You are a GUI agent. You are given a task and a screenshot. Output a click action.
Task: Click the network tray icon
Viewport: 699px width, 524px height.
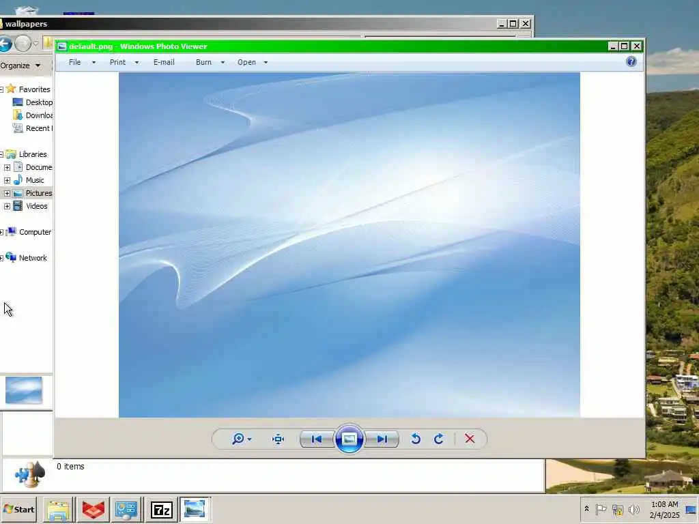pyautogui.click(x=617, y=509)
